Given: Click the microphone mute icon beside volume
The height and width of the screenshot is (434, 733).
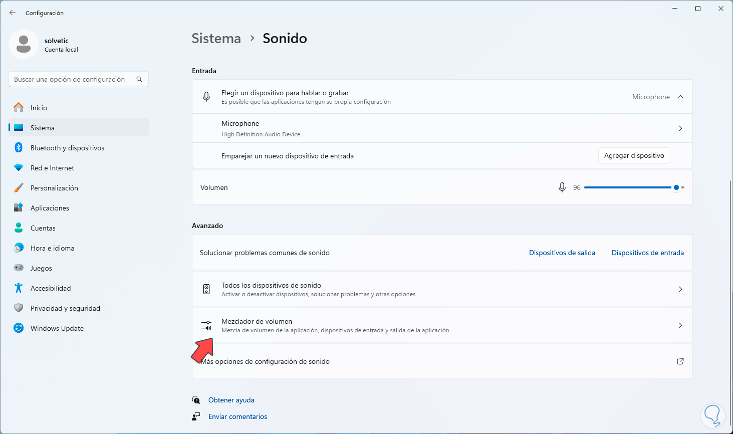Looking at the screenshot, I should click(562, 187).
